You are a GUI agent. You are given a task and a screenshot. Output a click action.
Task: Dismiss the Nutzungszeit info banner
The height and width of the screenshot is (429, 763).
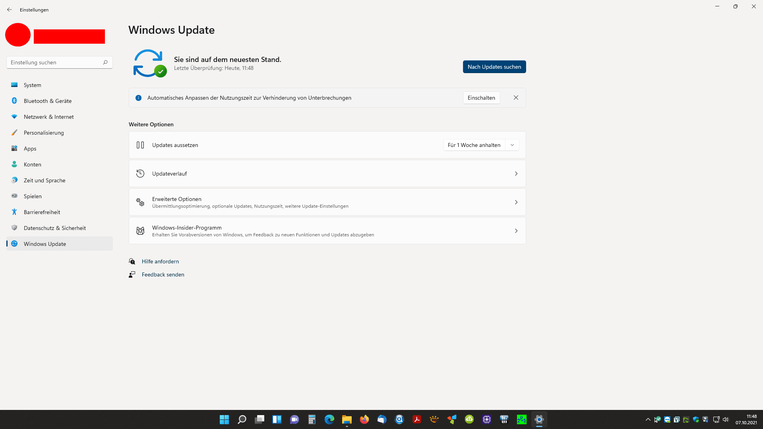516,98
